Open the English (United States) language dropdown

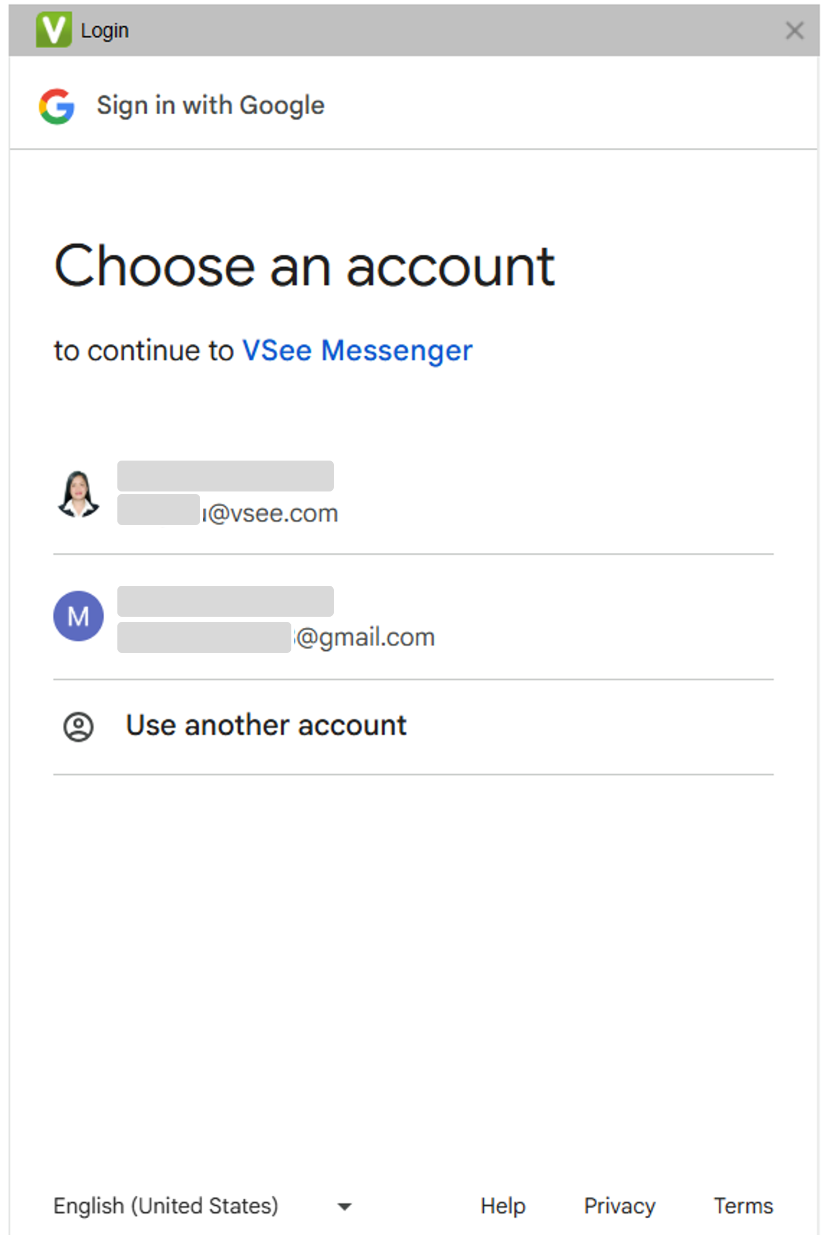[x=166, y=1205]
